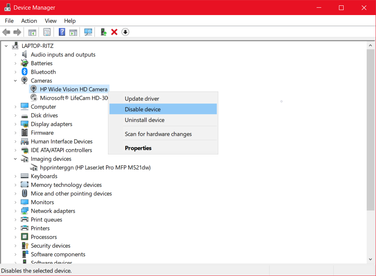The image size is (376, 276).
Task: Select the Memory technology devices label
Action: [x=66, y=185]
